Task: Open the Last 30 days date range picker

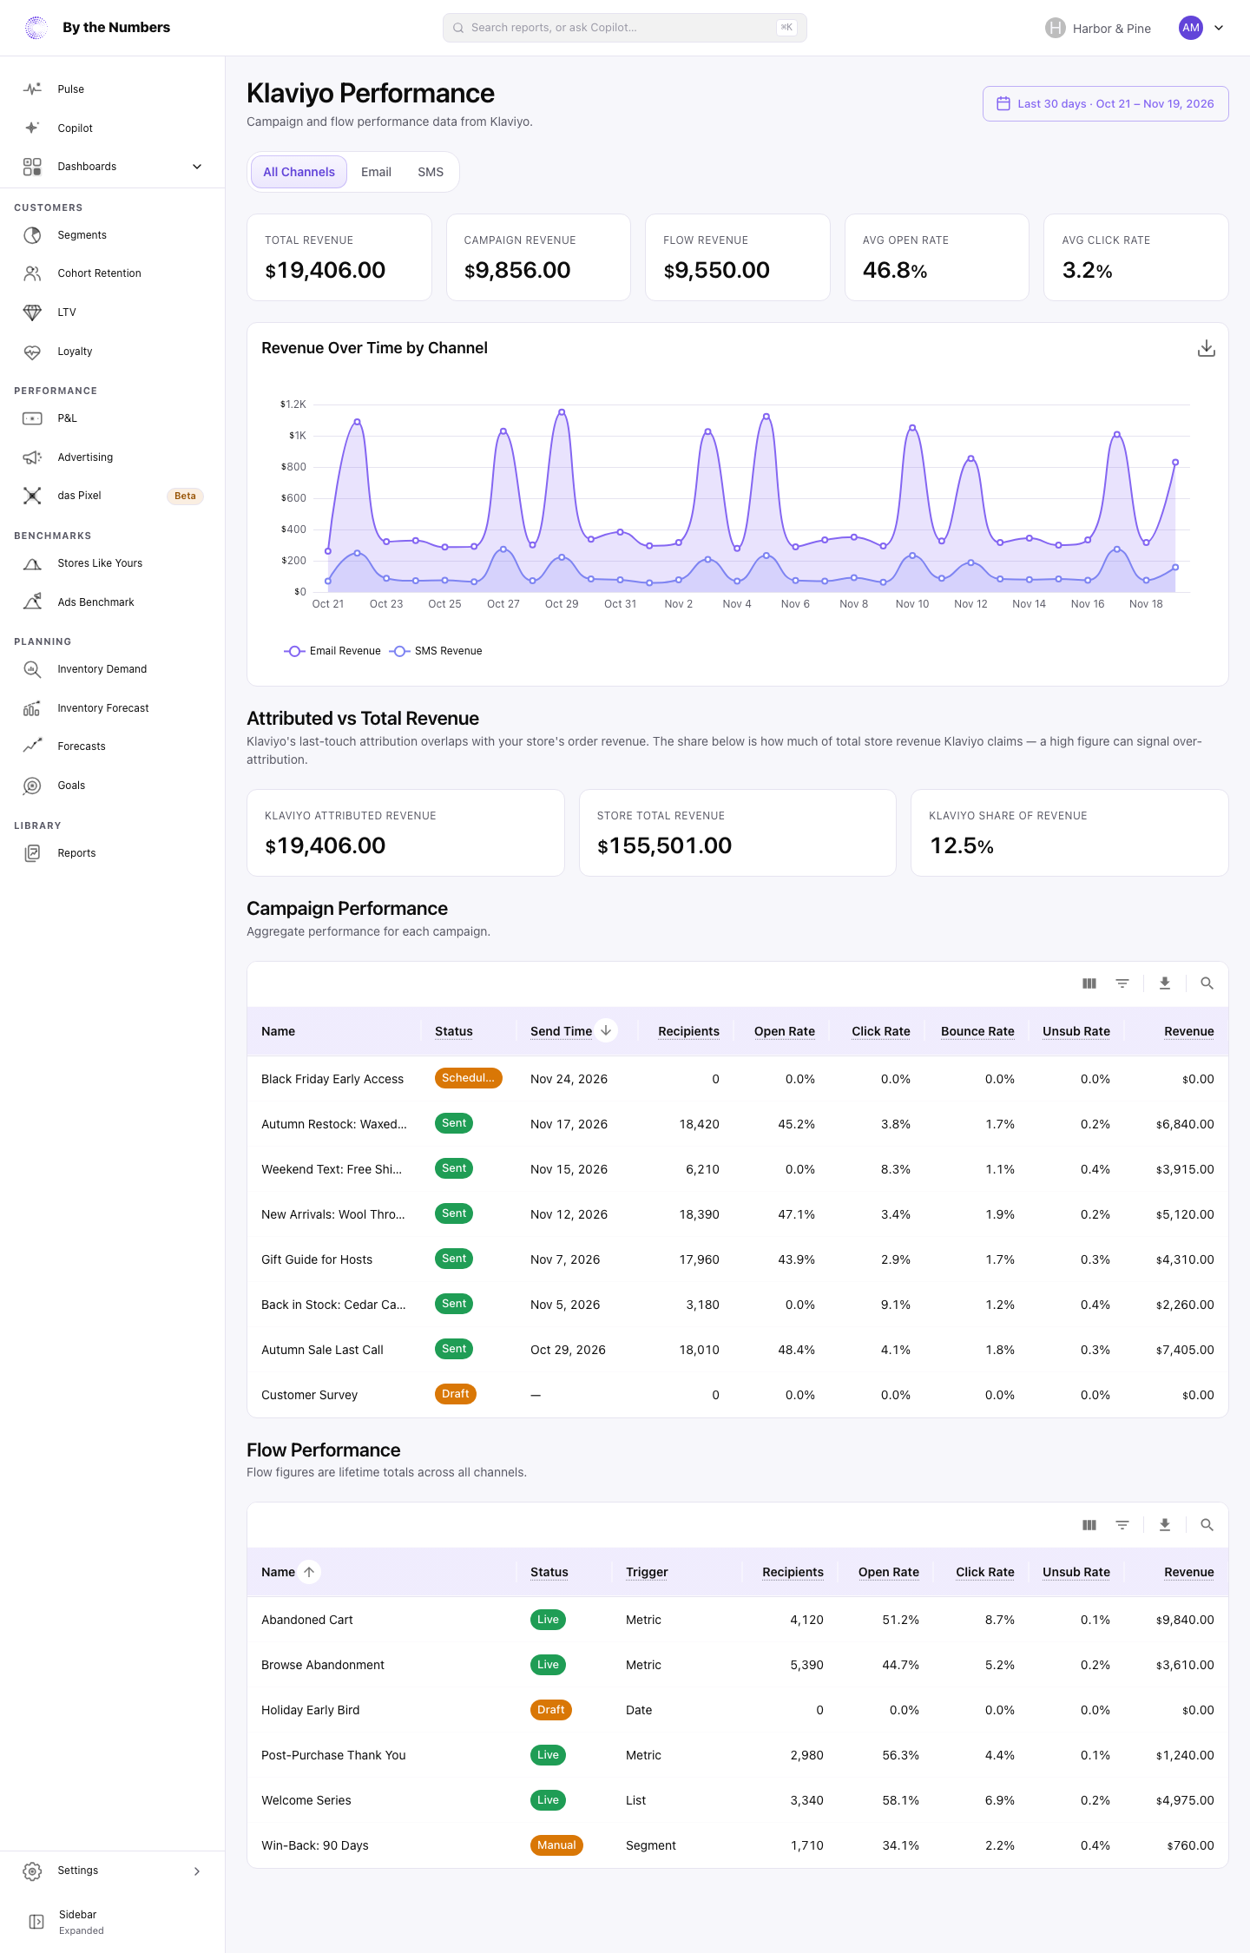Action: pos(1105,104)
